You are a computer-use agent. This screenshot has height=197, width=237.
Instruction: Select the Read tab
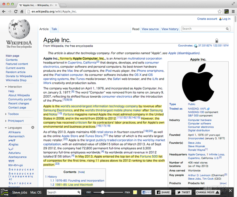[135, 29]
